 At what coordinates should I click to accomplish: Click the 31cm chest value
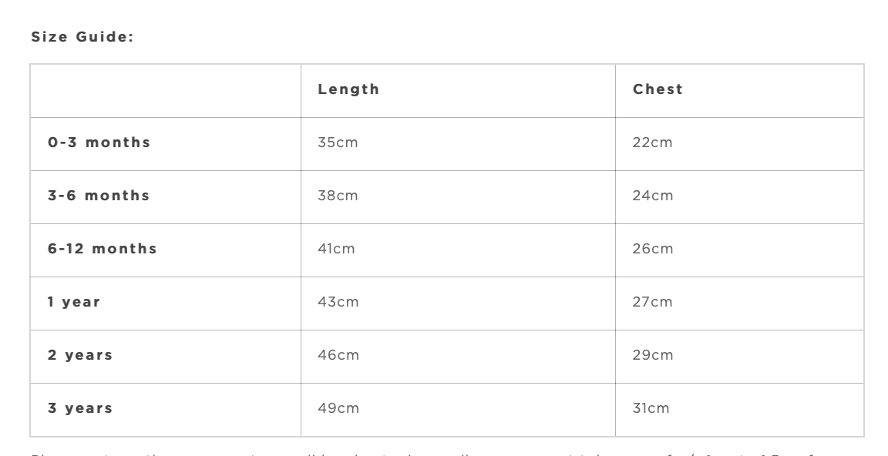tap(651, 408)
